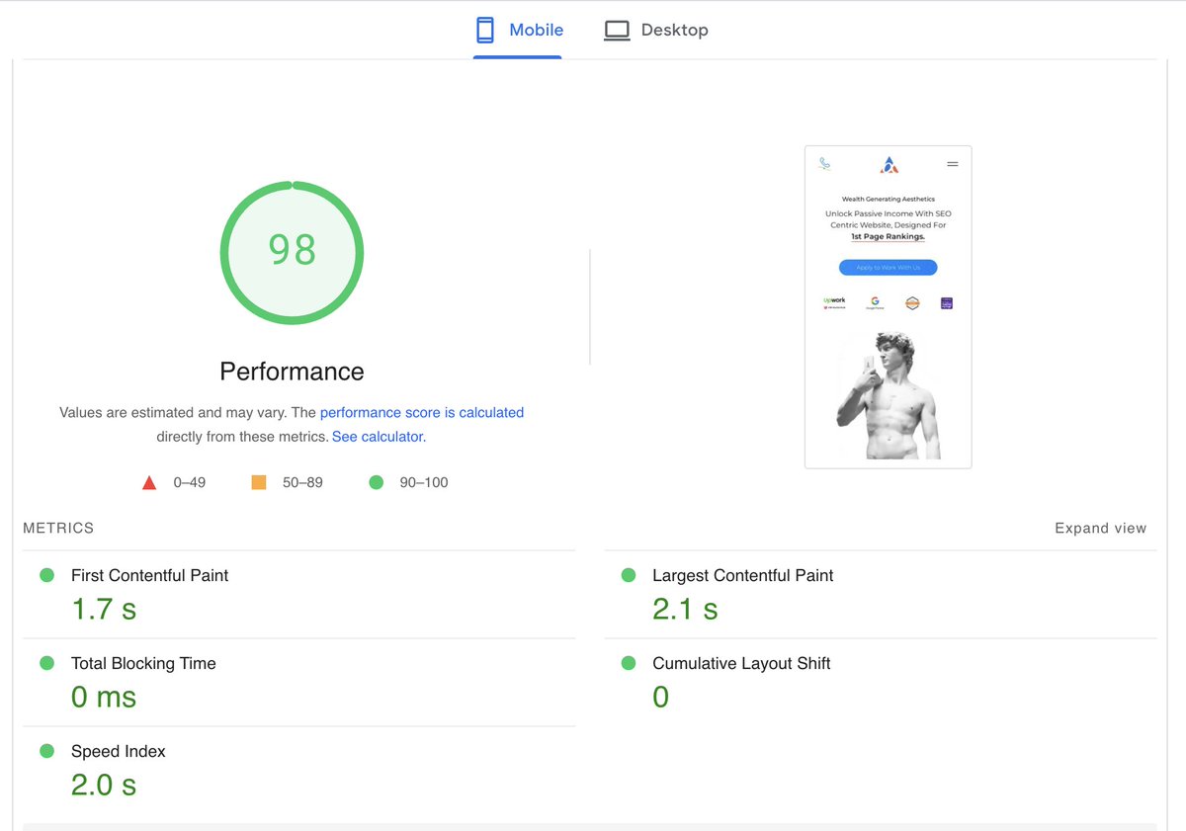The image size is (1186, 831).
Task: Click the 98 performance score gauge
Action: pos(292,253)
